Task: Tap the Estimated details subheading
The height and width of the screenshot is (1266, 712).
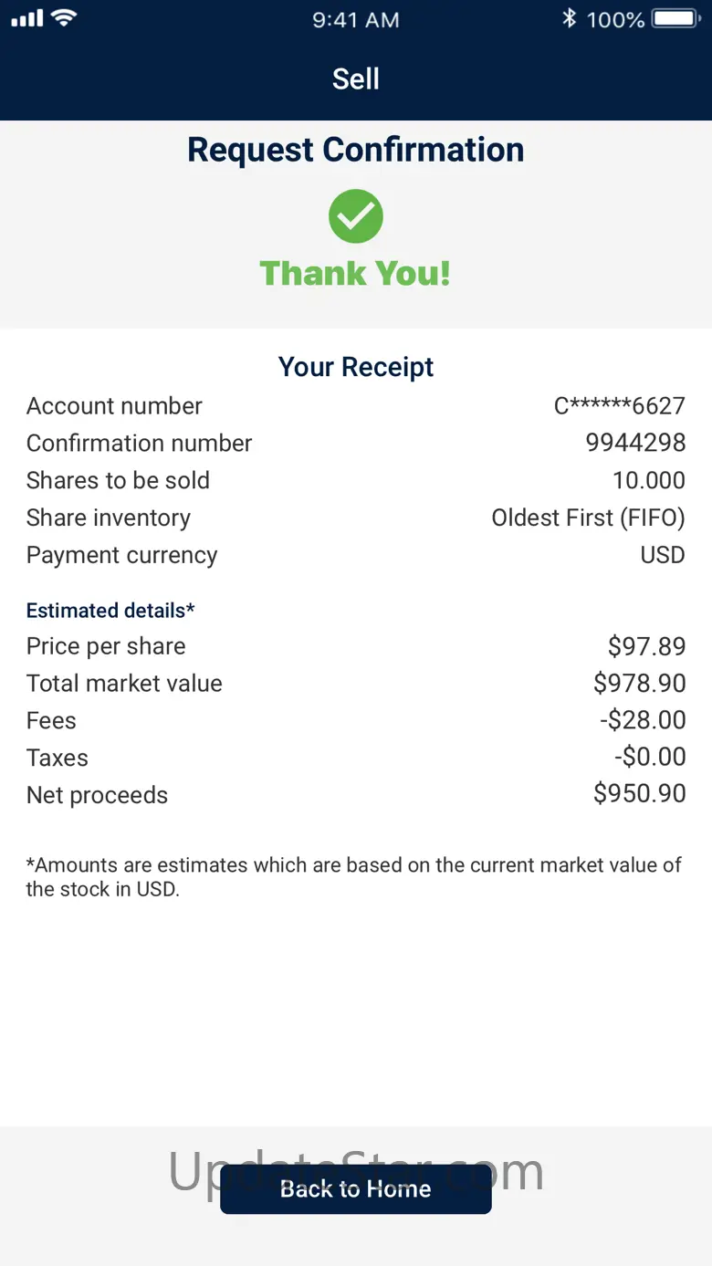Action: pyautogui.click(x=110, y=610)
